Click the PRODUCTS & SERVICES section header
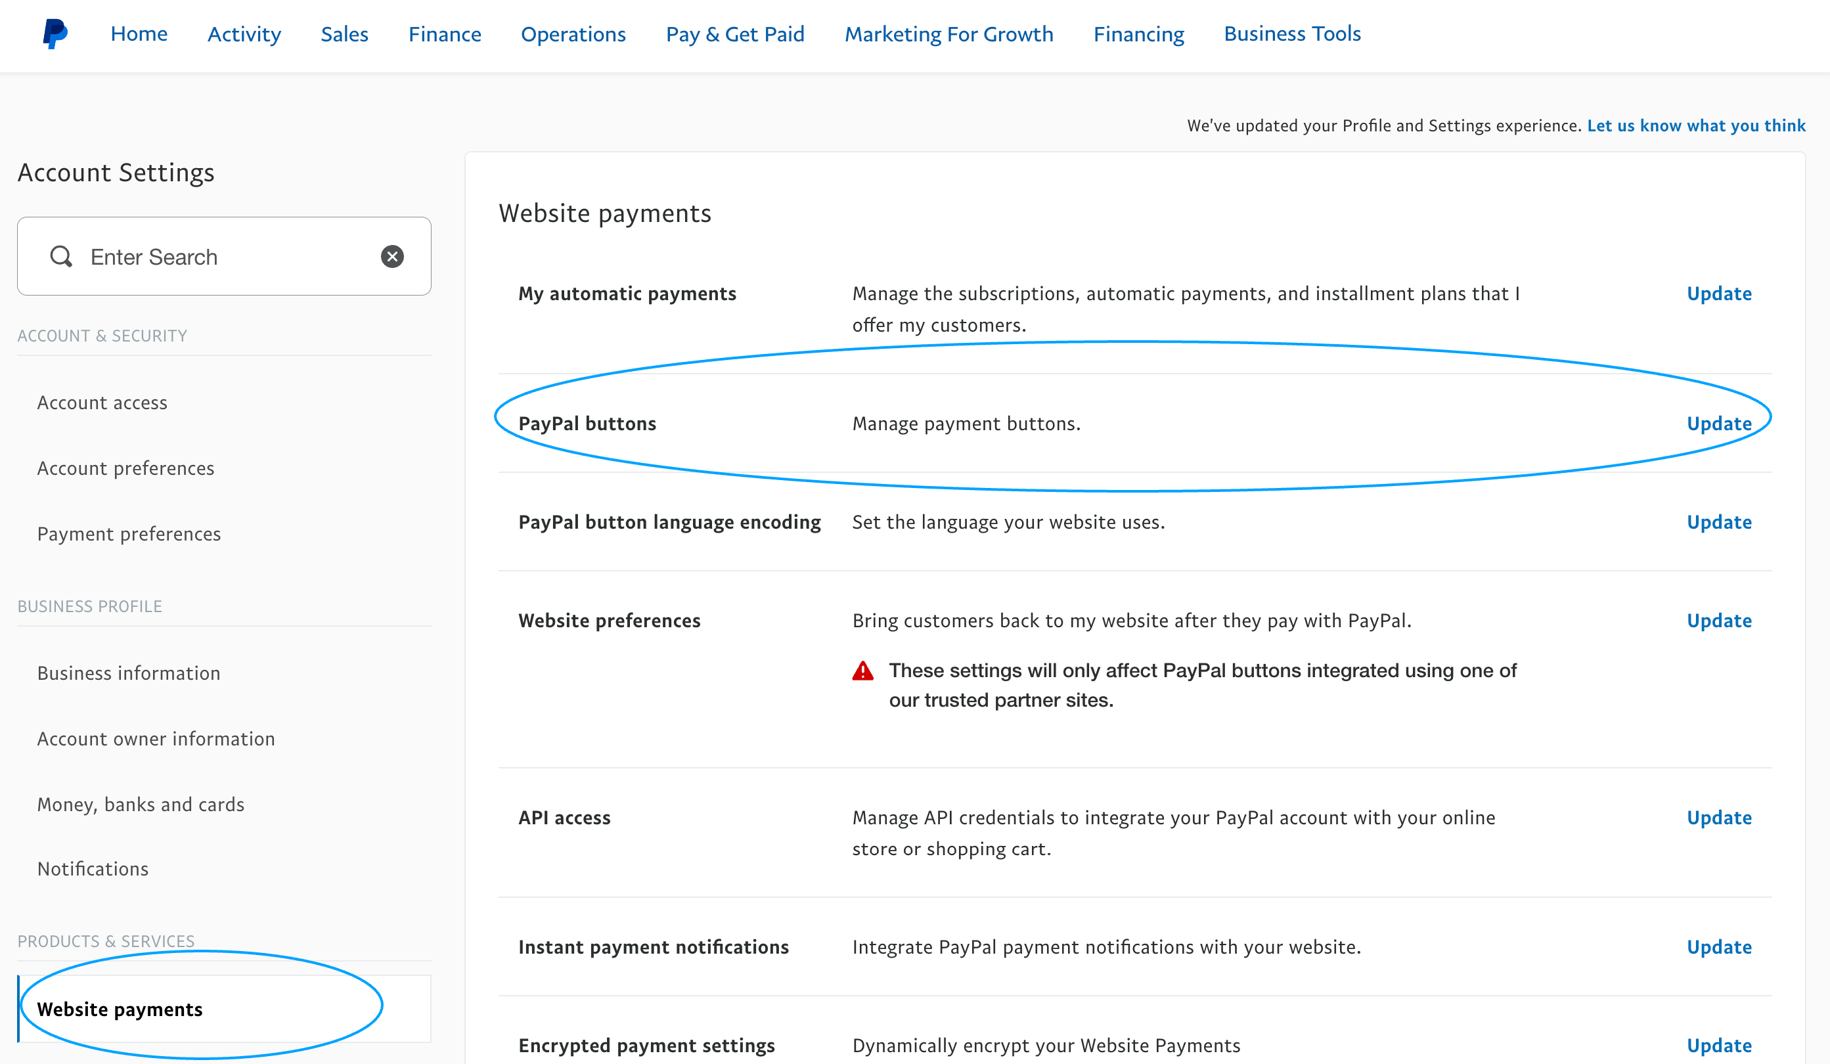Viewport: 1830px width, 1064px height. pyautogui.click(x=106, y=941)
